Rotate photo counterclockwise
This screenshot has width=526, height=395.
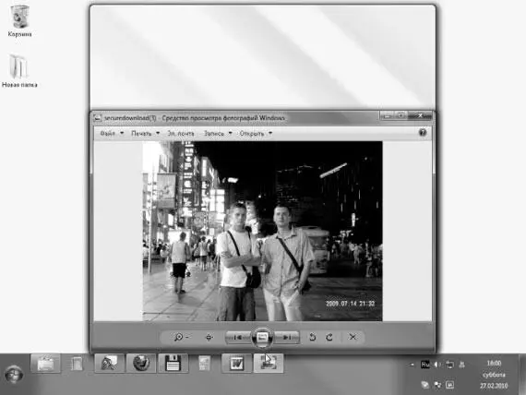pos(312,337)
